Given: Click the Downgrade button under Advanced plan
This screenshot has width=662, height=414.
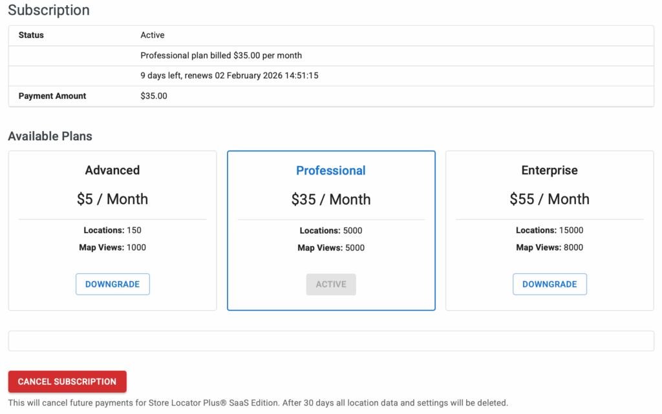Looking at the screenshot, I should tap(112, 284).
